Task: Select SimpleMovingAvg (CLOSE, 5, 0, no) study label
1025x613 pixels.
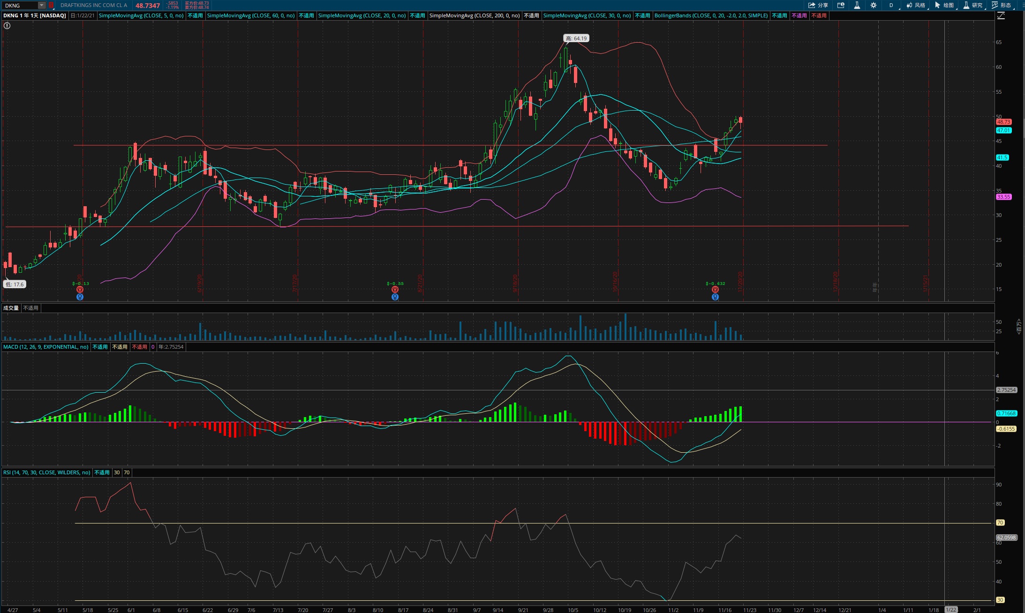Action: (x=141, y=15)
